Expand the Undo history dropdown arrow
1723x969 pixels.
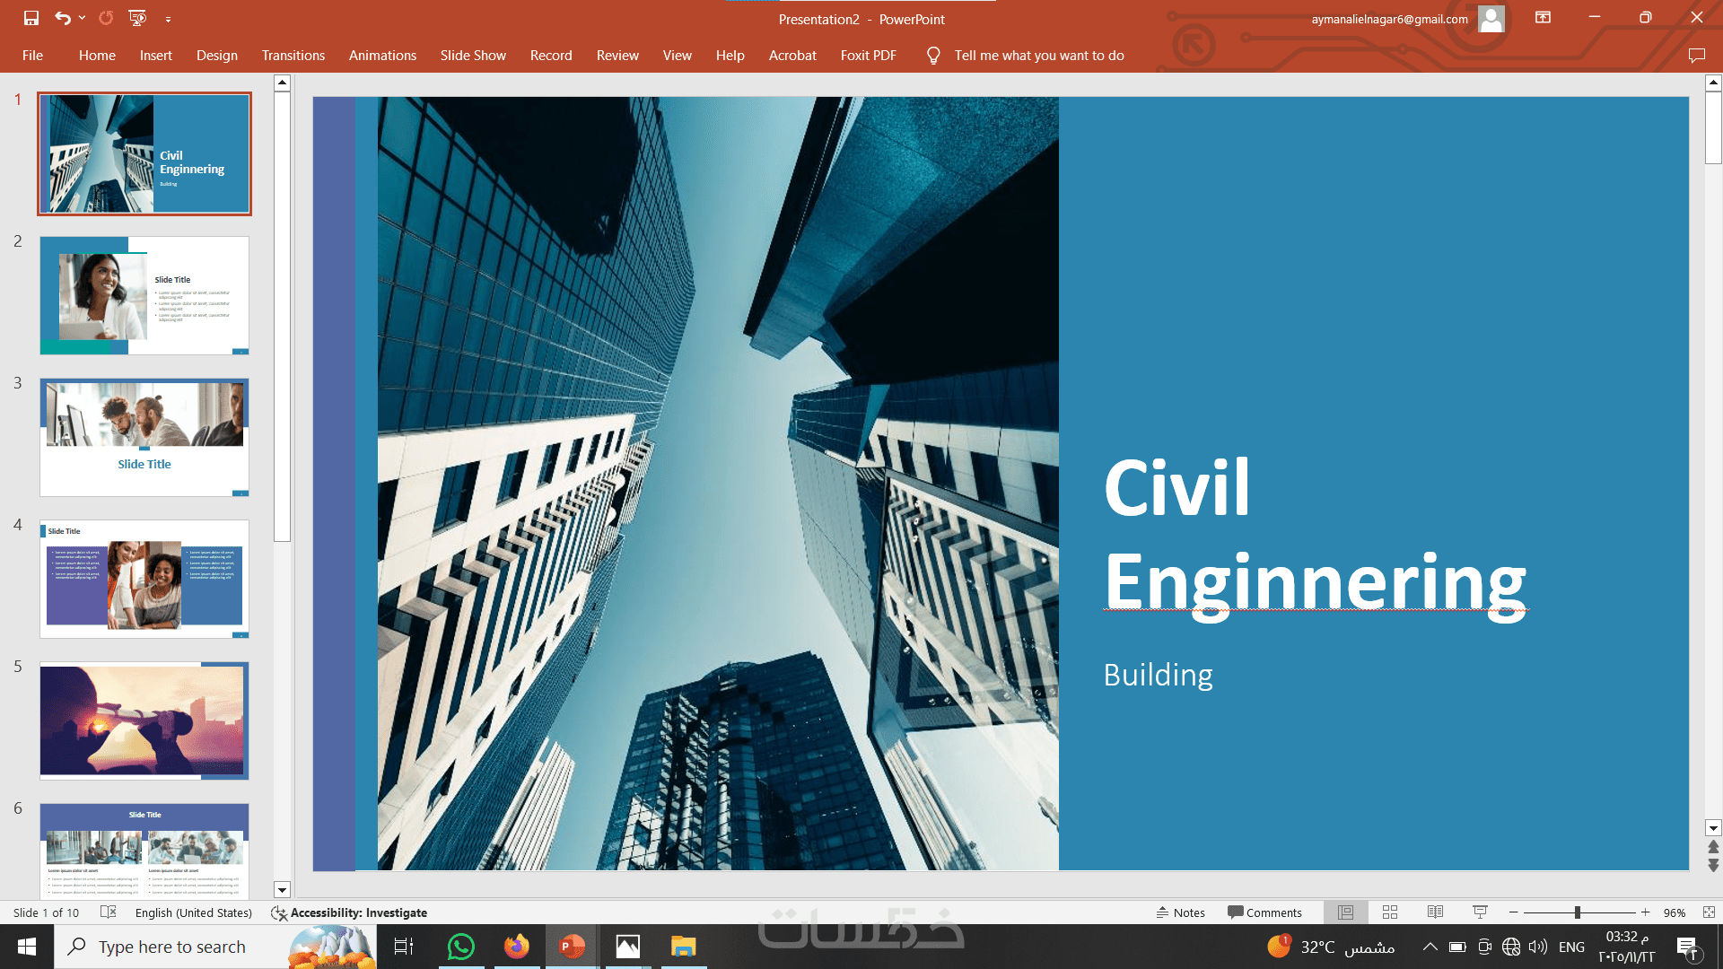coord(83,18)
